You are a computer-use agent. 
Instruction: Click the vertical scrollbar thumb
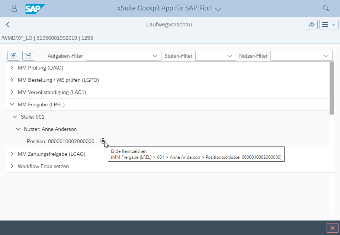tap(331, 87)
